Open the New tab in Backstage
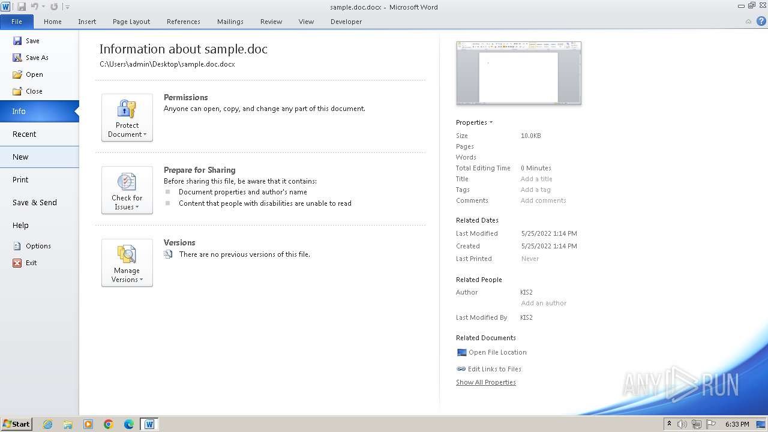768x432 pixels. point(39,157)
